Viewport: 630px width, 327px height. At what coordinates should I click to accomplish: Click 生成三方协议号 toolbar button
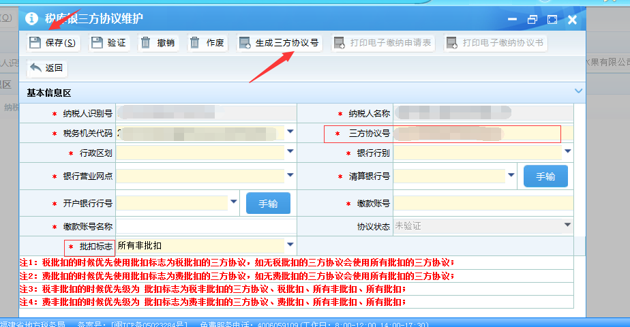pyautogui.click(x=280, y=43)
